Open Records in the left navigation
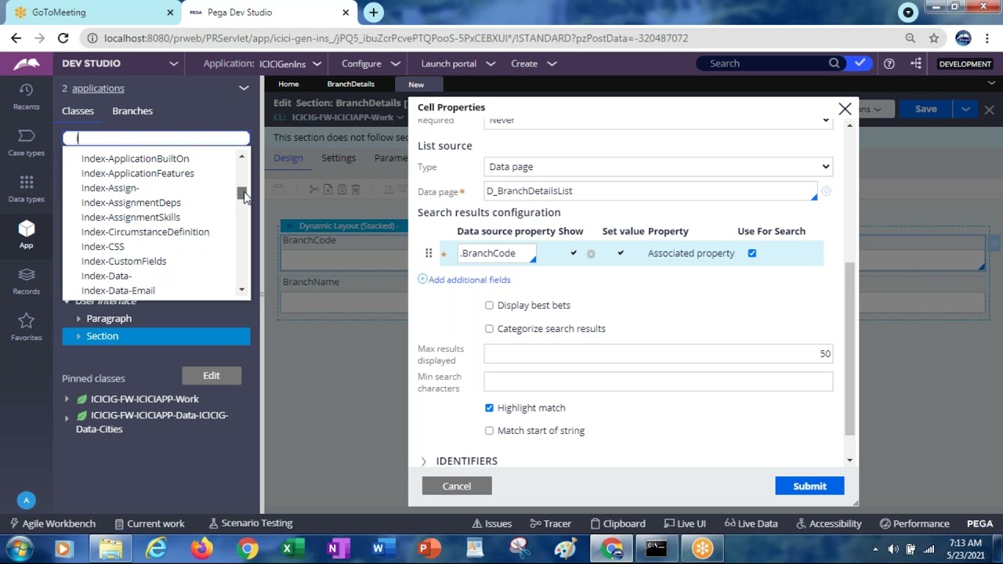Viewport: 1003px width, 564px height. coord(26,281)
